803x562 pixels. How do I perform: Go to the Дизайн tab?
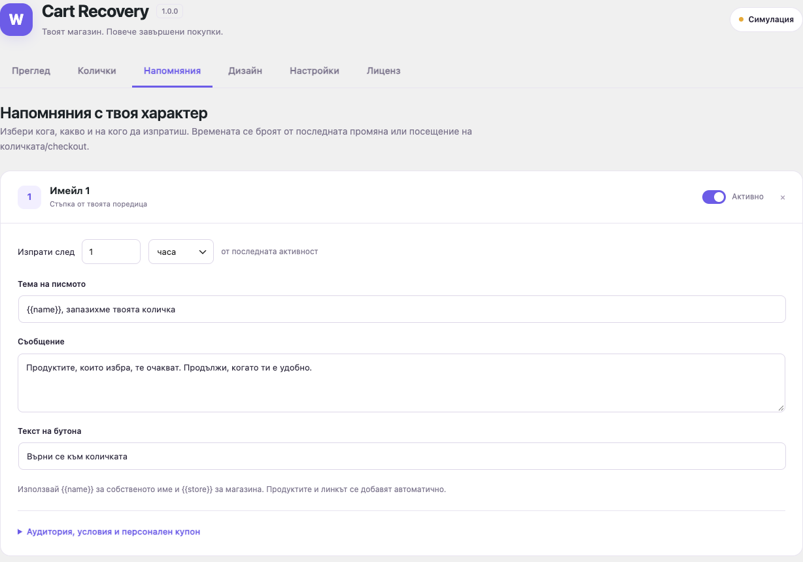(245, 71)
